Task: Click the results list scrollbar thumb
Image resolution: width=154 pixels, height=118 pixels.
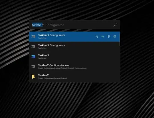Action: point(119,40)
